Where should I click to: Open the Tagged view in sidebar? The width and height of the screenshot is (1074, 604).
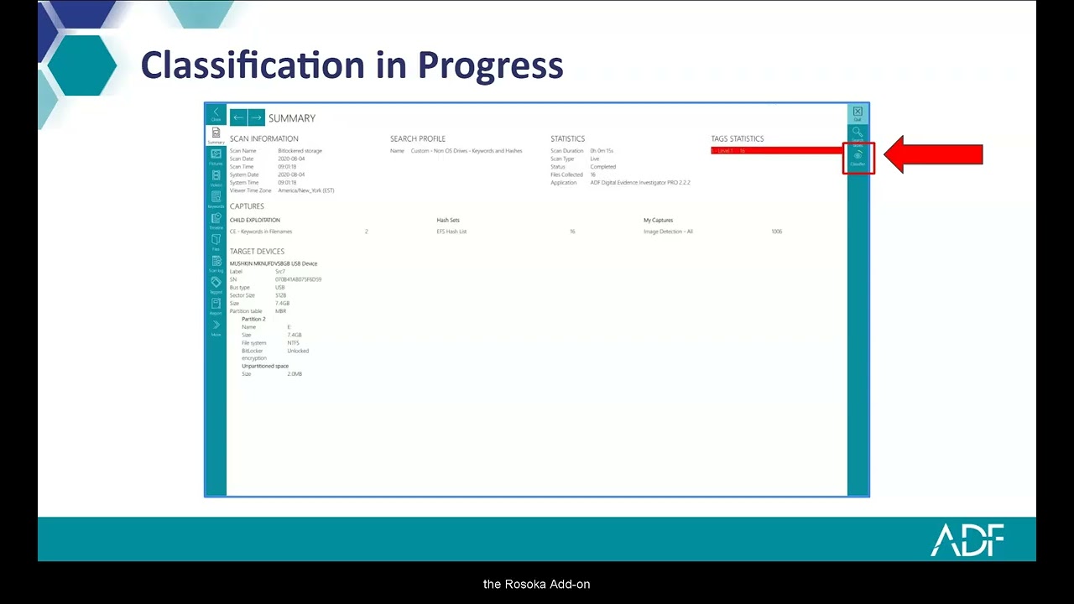coord(216,285)
